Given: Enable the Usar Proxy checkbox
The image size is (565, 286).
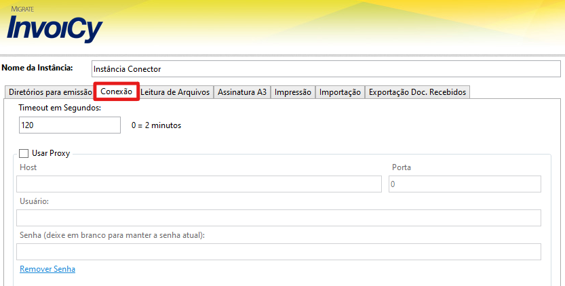Looking at the screenshot, I should [24, 154].
